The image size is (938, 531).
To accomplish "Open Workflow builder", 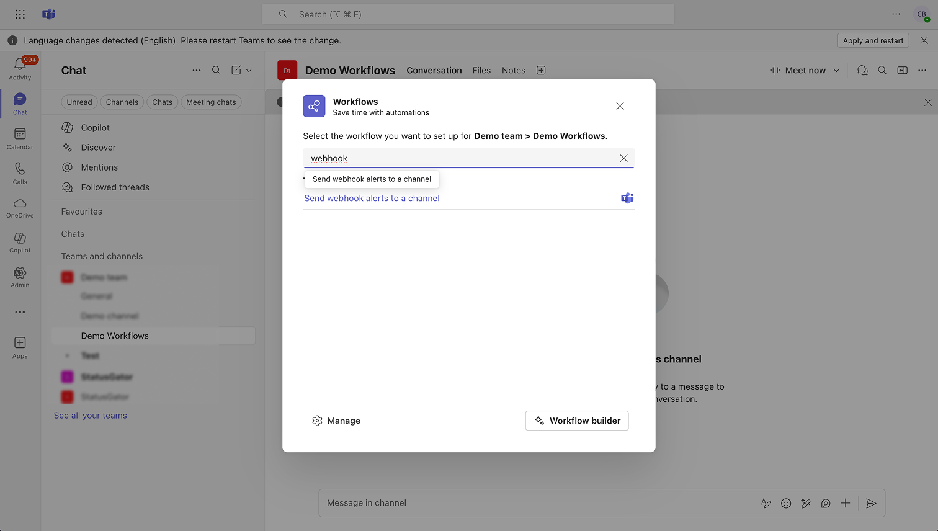I will [x=577, y=421].
